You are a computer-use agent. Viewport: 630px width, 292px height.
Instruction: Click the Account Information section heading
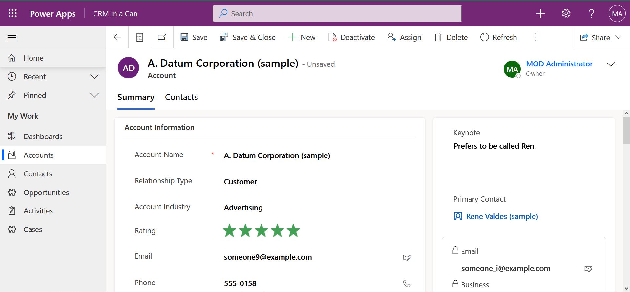pyautogui.click(x=159, y=127)
